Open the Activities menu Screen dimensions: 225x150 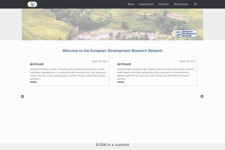point(164,4)
